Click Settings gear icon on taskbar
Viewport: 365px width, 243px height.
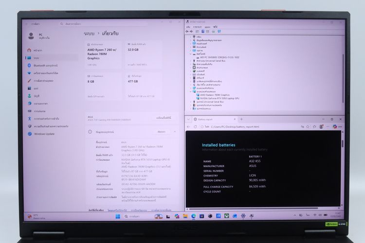tap(243, 216)
